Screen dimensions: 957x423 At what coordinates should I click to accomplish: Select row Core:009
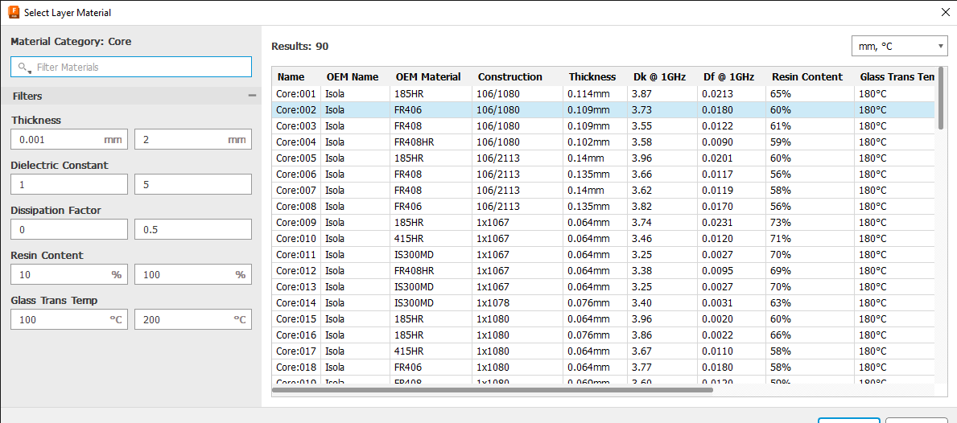(x=603, y=223)
